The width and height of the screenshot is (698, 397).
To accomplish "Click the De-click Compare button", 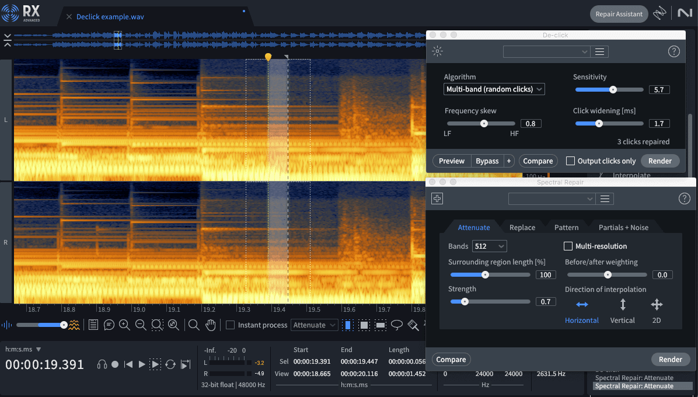I will (x=538, y=161).
